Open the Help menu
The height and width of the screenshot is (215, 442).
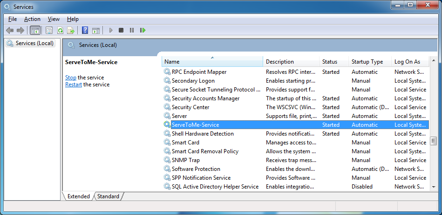tap(73, 19)
